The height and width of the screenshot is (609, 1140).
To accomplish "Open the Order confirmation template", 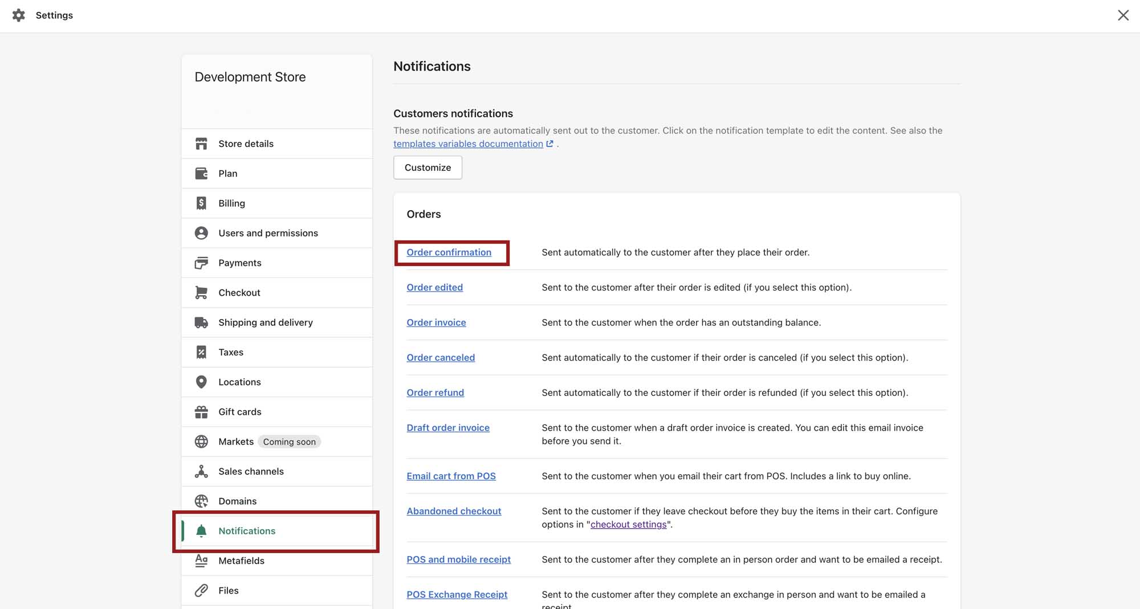I will click(449, 252).
